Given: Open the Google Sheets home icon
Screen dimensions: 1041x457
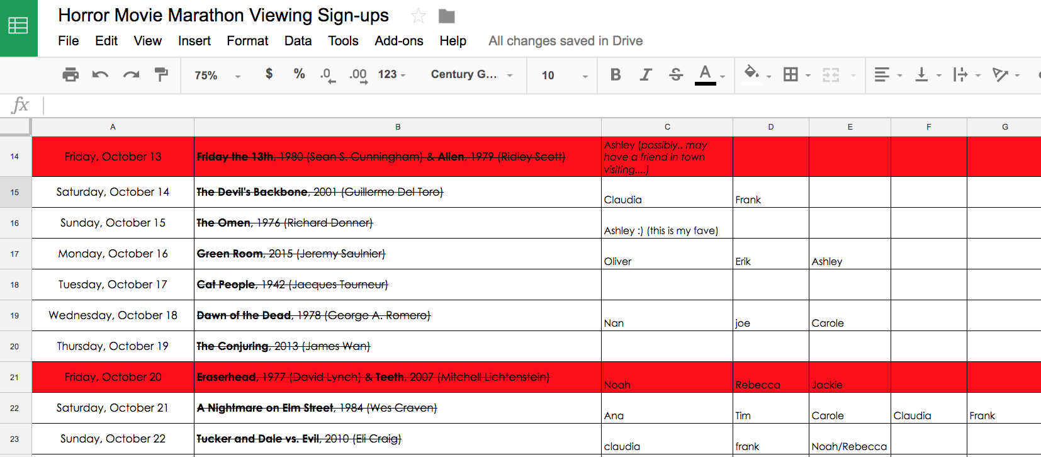Looking at the screenshot, I should point(18,26).
